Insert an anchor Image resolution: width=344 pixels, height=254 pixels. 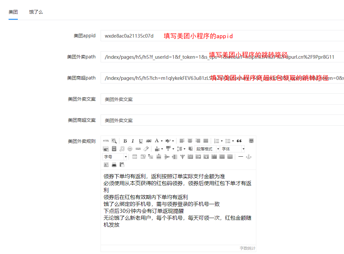249,157
